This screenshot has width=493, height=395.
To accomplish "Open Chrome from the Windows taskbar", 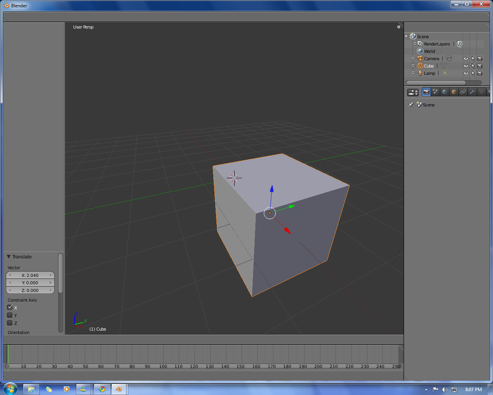I will tap(102, 389).
